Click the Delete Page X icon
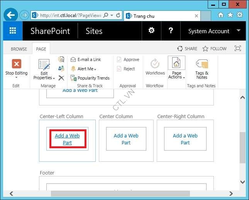The width and height of the screenshot is (249, 200). point(61,78)
